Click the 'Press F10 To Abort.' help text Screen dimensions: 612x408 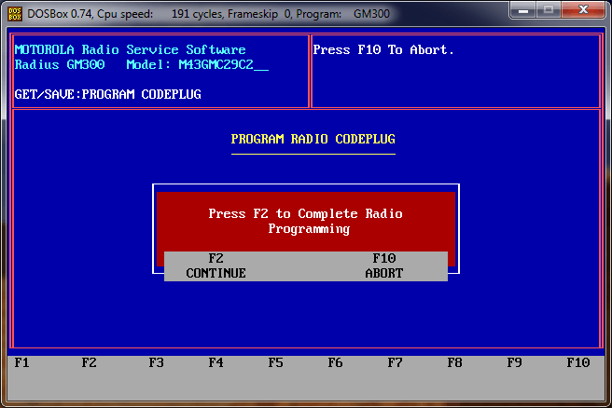[x=383, y=50]
